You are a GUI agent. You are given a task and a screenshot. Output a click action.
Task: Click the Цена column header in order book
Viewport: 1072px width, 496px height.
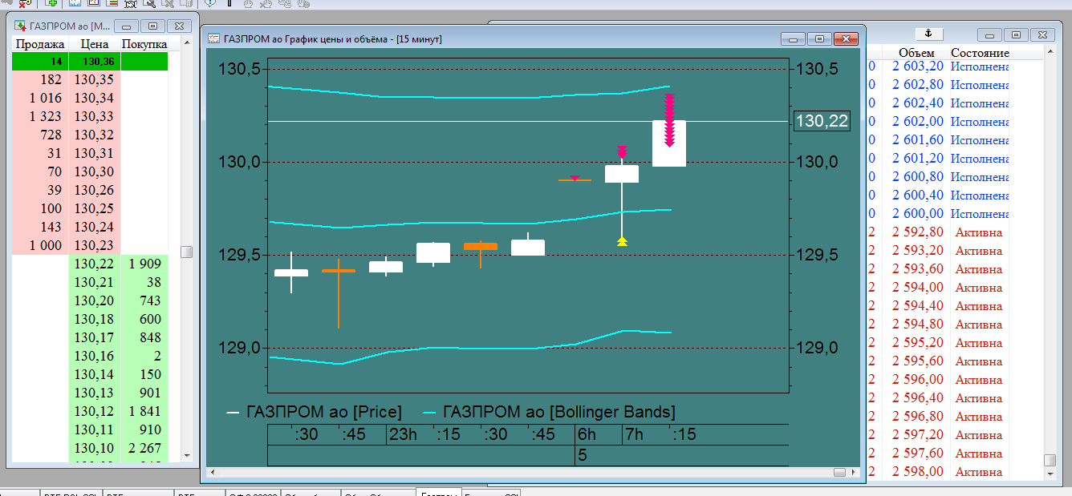coord(95,44)
